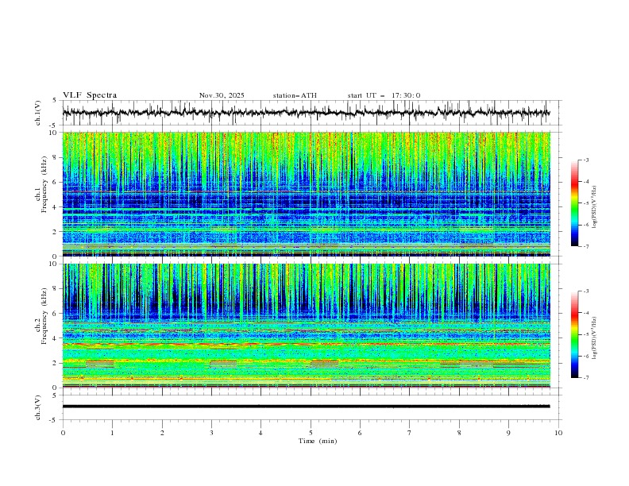This screenshot has height=486, width=629.
Task: Click time axis tick label "3"
Action: pos(211,433)
